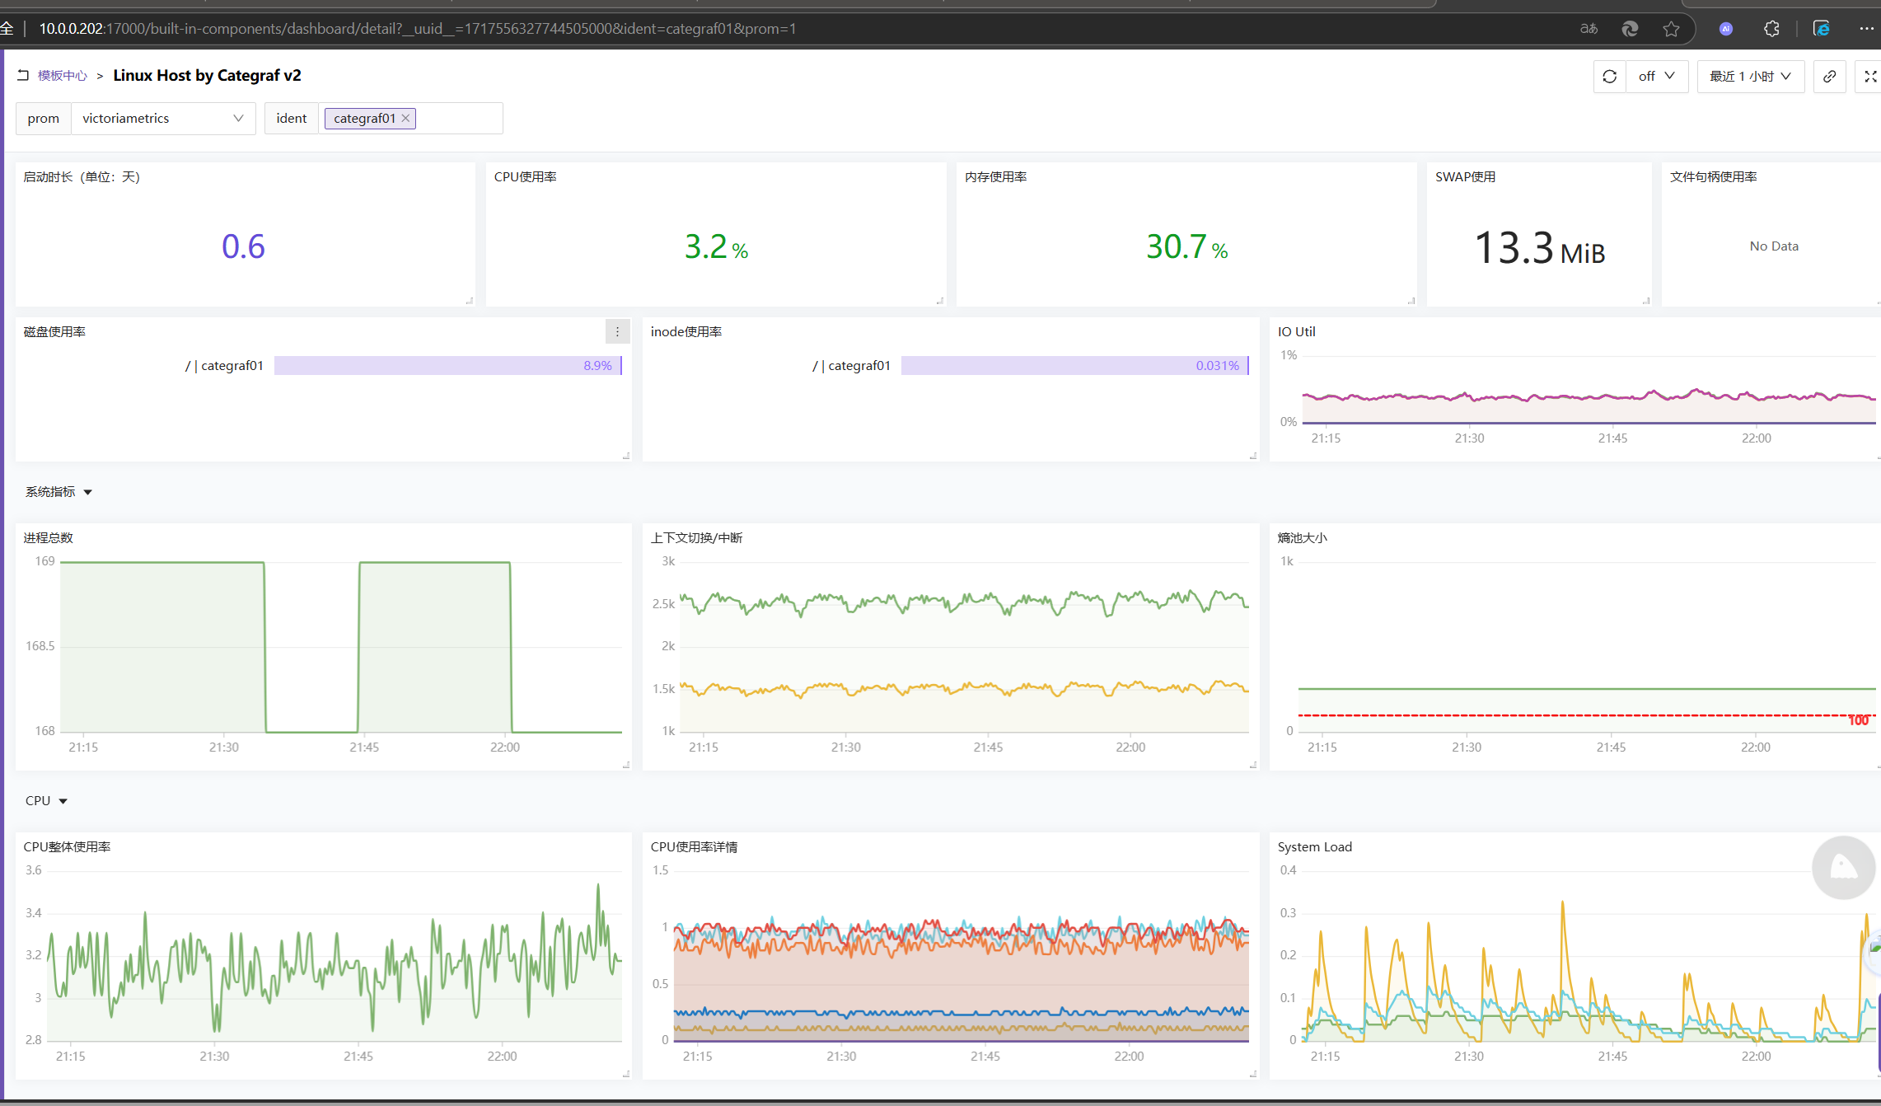
Task: Remove the categraf01 ident tag
Action: (x=405, y=119)
